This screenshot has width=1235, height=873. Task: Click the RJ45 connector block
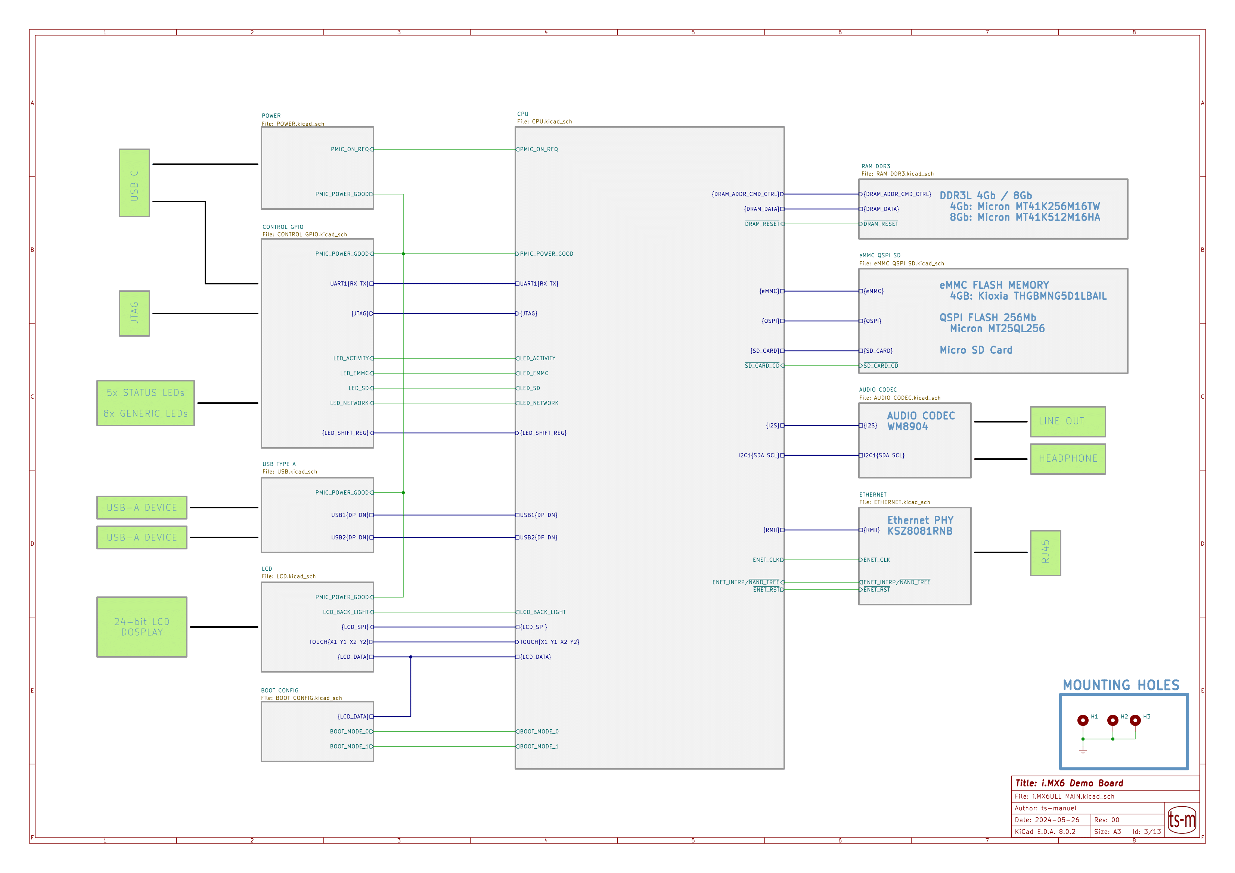(1045, 553)
